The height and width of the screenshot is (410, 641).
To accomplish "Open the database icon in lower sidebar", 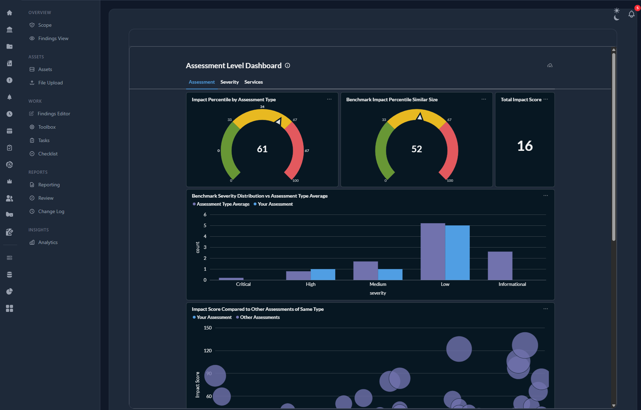I will coord(9,274).
